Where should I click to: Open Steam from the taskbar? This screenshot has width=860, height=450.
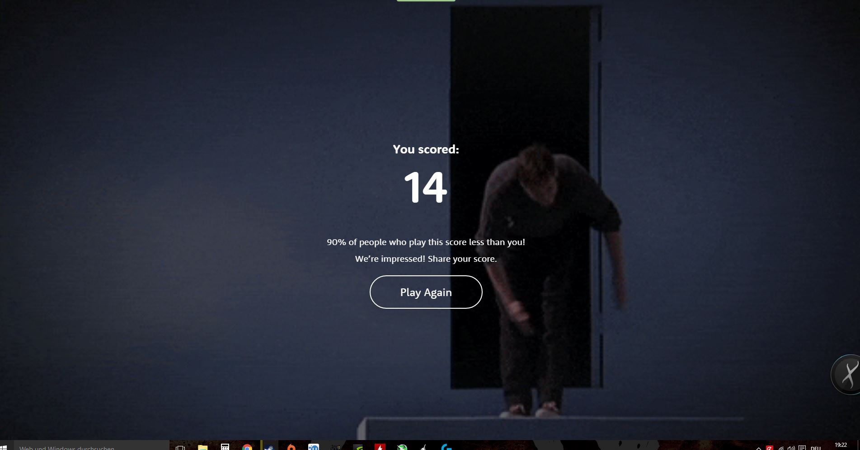(x=269, y=447)
